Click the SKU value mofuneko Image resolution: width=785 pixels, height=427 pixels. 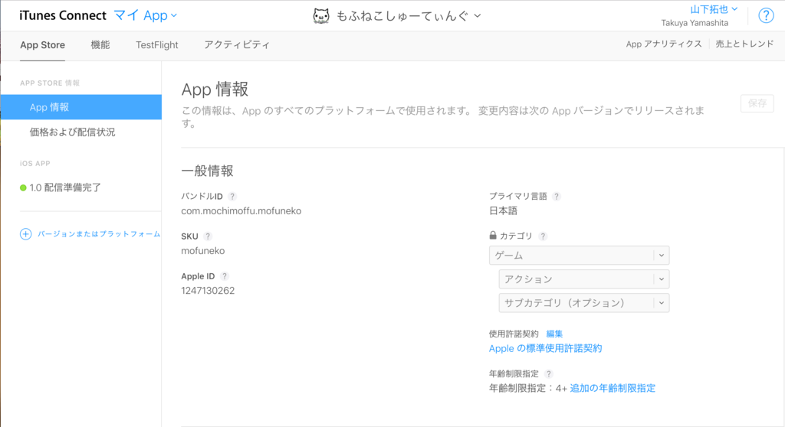click(202, 250)
